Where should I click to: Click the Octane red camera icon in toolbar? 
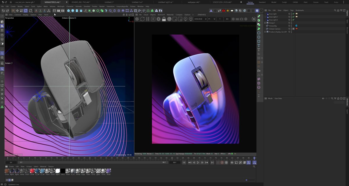(223, 10)
